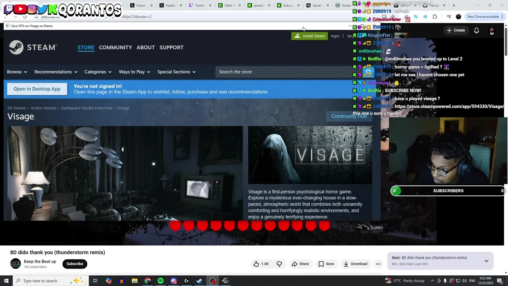Open YouTube notifications bell
508x286 pixels.
(x=477, y=30)
